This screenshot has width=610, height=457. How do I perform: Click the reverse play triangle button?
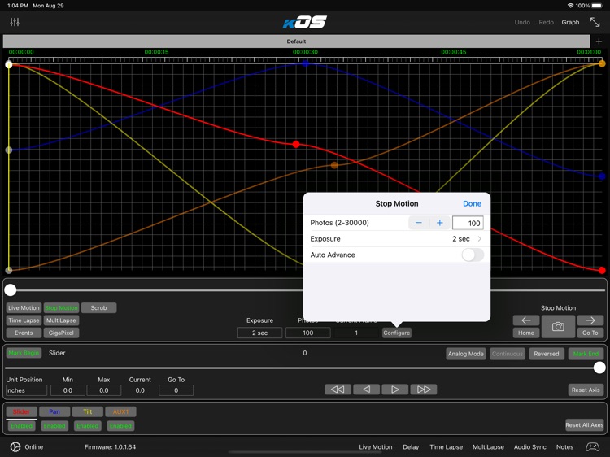coord(366,390)
